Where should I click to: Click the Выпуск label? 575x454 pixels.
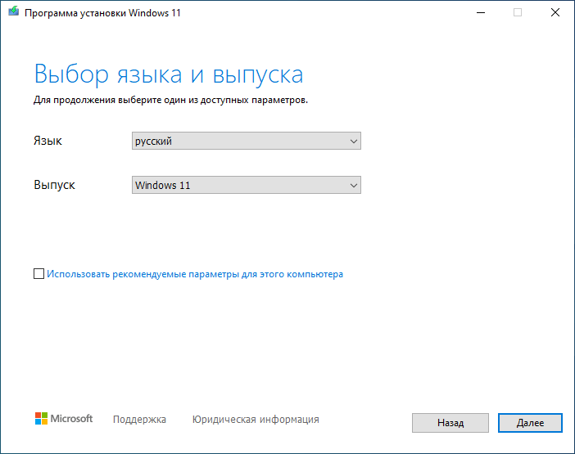click(54, 185)
